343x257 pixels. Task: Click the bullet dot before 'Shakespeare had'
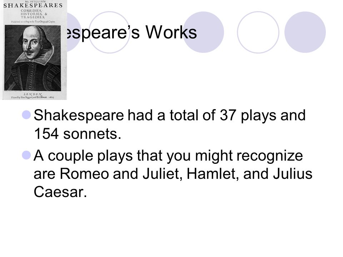pyautogui.click(x=26, y=115)
